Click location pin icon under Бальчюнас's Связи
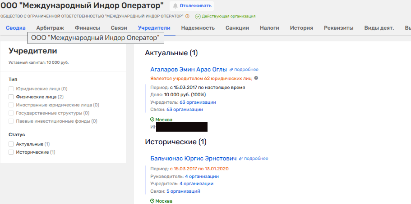The height and width of the screenshot is (204, 411). coord(152,201)
